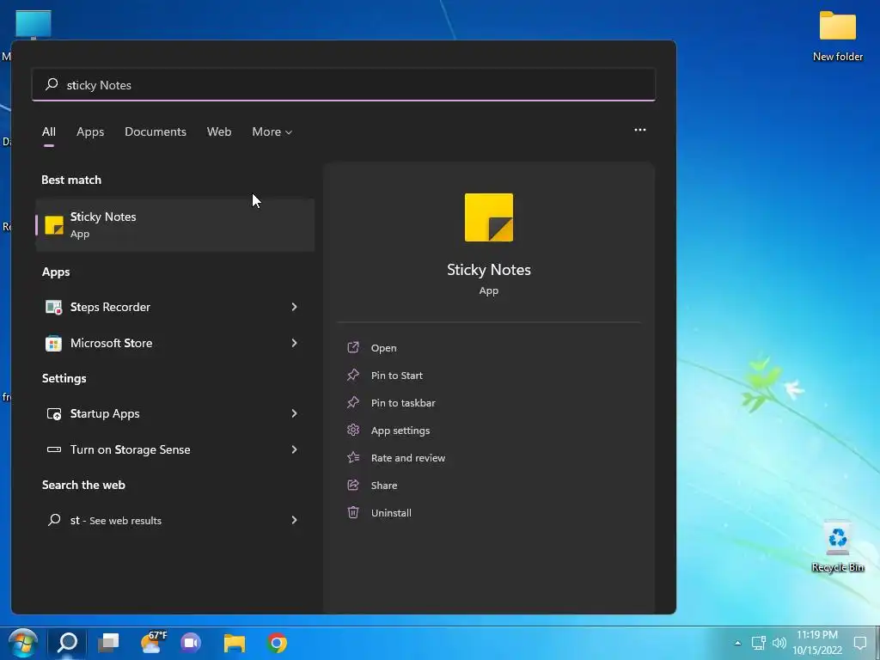This screenshot has height=660, width=880.
Task: Click the web search magnifier icon for 'st'
Action: 54,520
